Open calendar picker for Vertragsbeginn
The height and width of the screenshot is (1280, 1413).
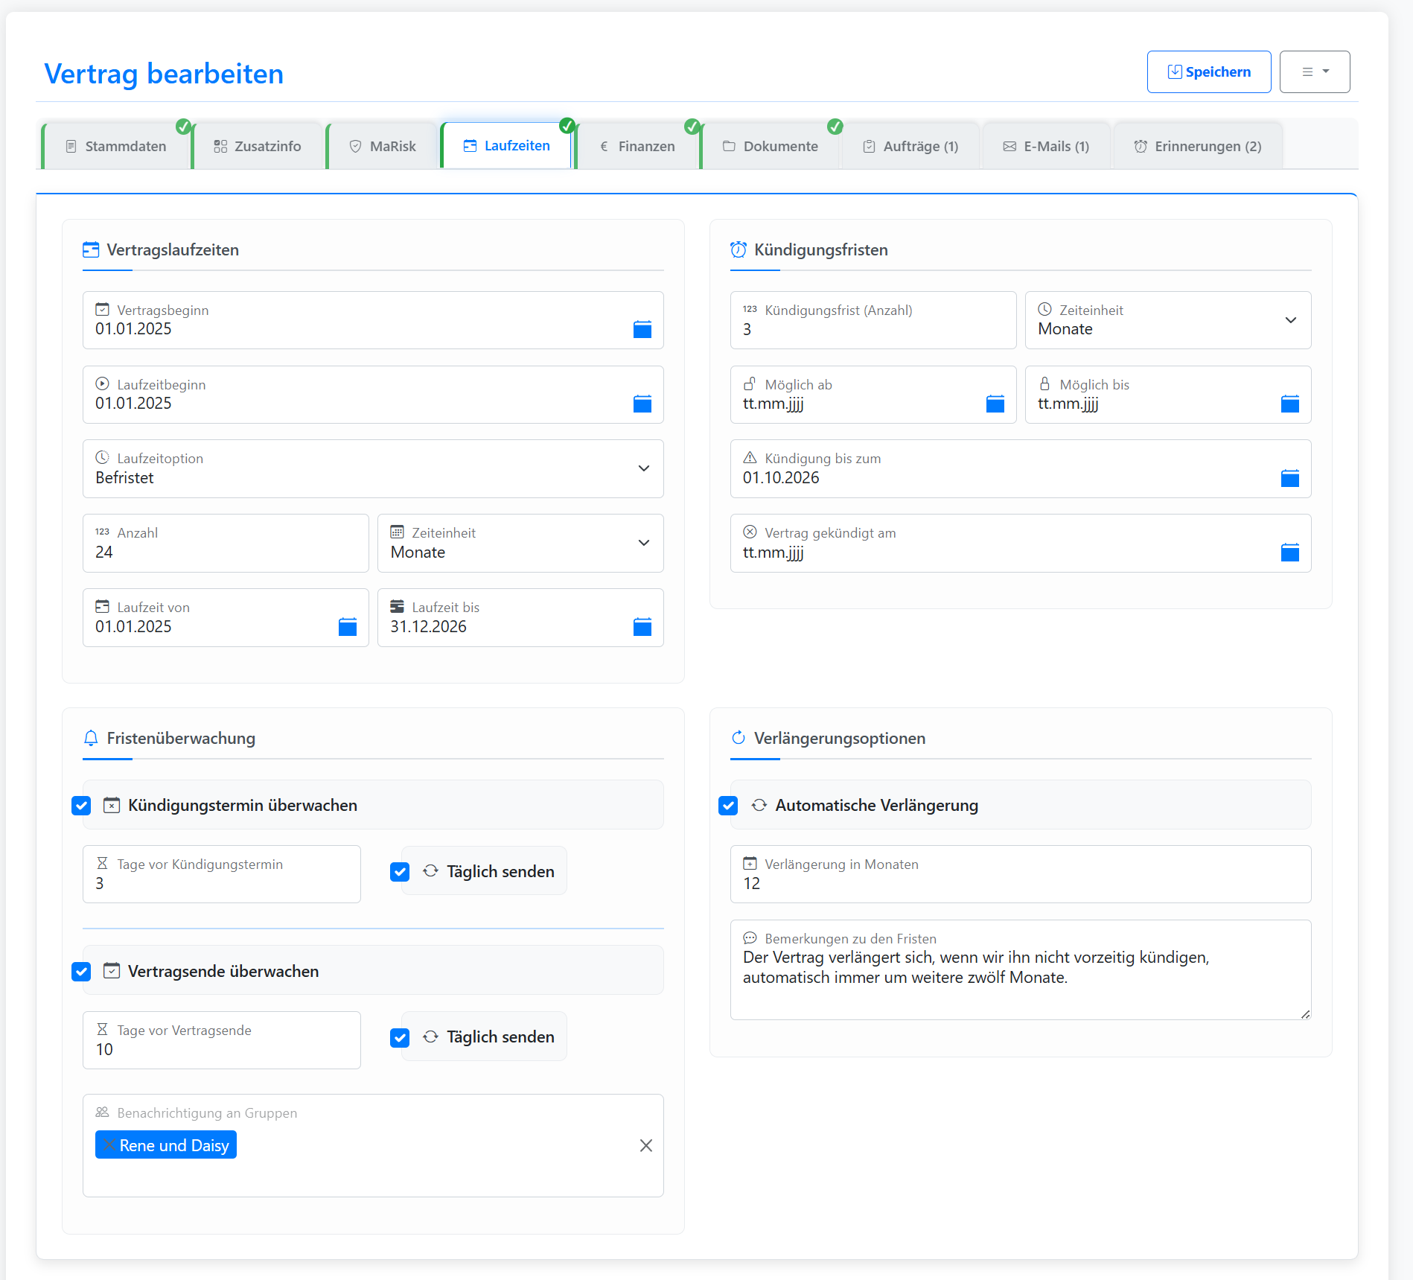click(642, 329)
